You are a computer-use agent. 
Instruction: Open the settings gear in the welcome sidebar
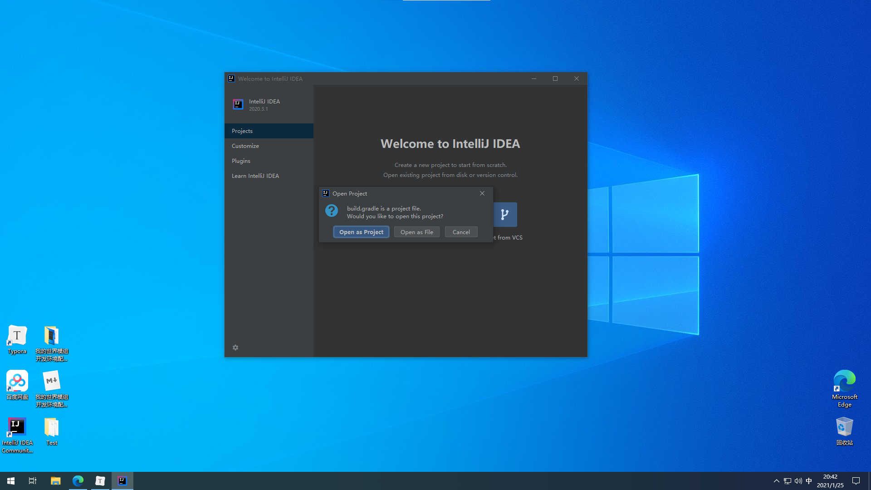click(235, 348)
